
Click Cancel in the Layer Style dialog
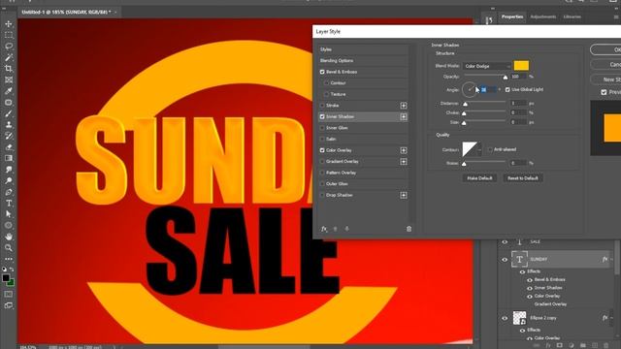(605, 65)
